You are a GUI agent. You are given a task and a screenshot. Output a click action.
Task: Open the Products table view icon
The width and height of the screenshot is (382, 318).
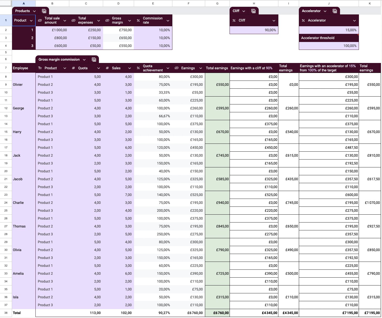click(44, 11)
